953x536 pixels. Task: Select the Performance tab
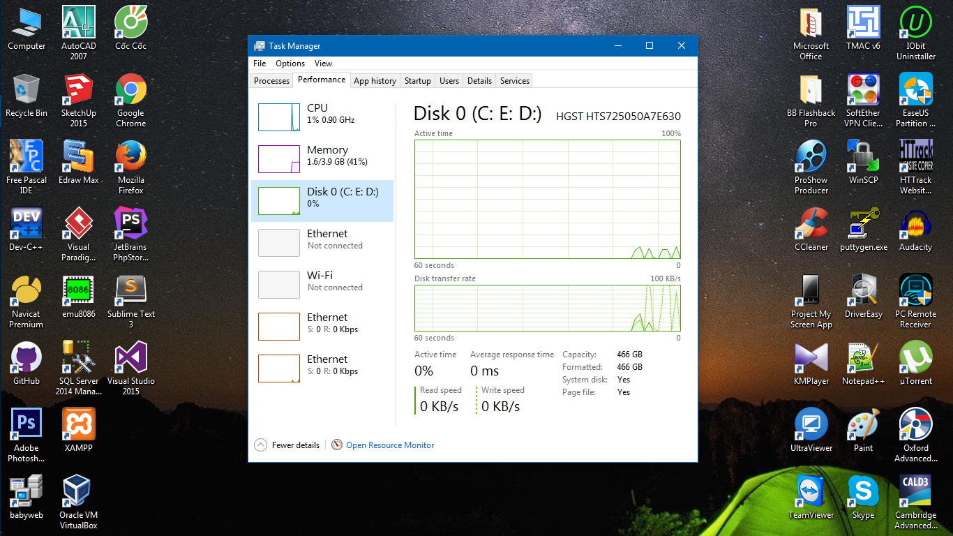tap(322, 80)
